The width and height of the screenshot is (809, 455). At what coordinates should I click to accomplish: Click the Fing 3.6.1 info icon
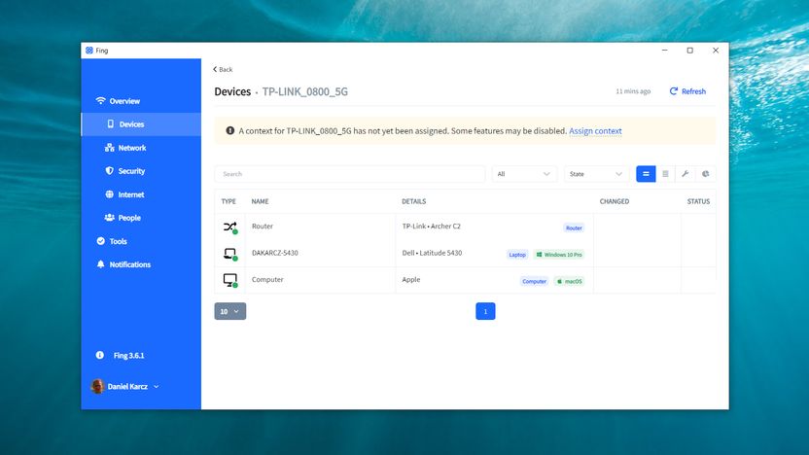click(100, 355)
